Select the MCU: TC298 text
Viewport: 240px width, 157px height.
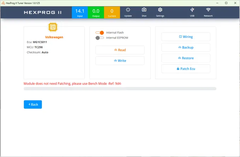click(35, 47)
